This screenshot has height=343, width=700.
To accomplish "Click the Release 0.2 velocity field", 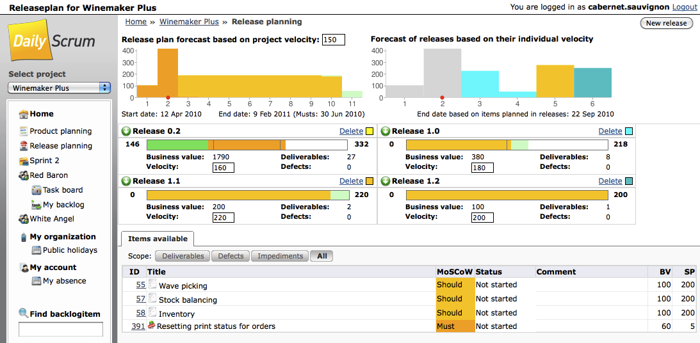I will point(224,168).
